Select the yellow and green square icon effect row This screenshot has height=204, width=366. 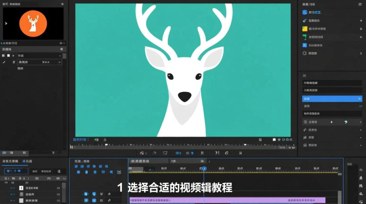tap(332, 29)
